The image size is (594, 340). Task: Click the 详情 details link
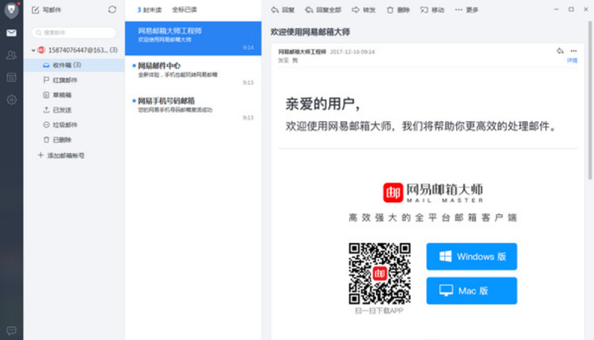tap(572, 61)
